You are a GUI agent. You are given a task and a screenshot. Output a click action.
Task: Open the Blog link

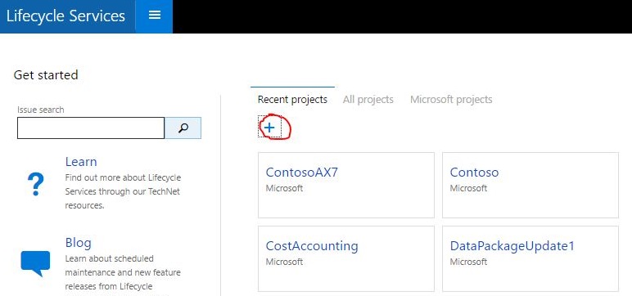coord(79,242)
